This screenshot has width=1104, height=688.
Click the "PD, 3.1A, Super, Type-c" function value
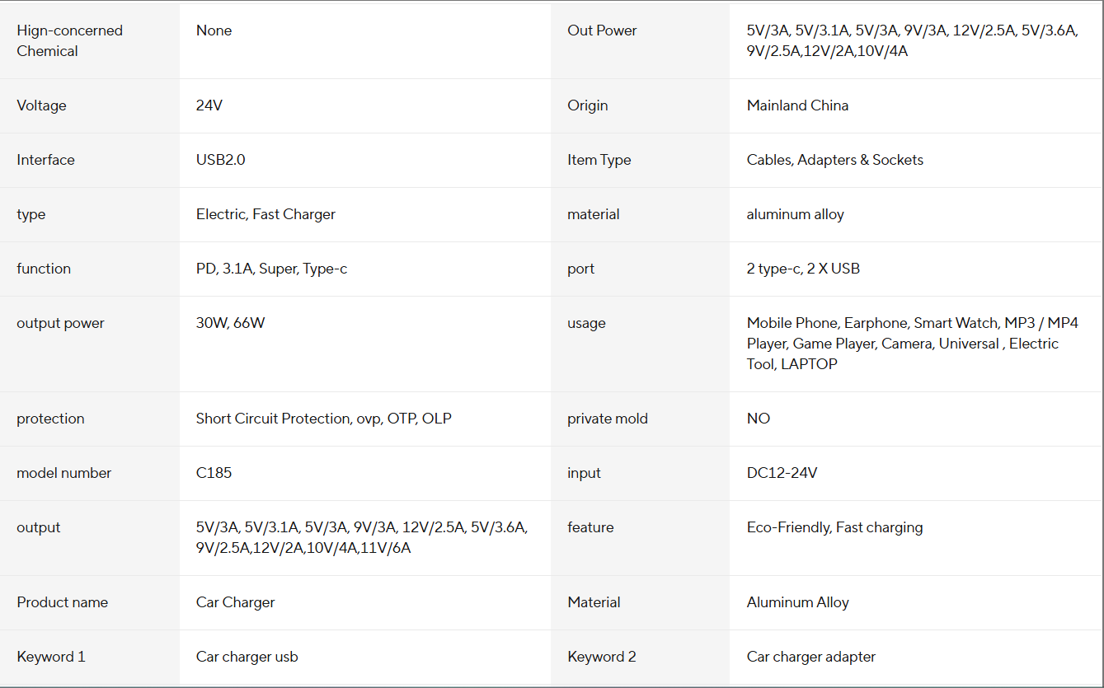point(271,269)
